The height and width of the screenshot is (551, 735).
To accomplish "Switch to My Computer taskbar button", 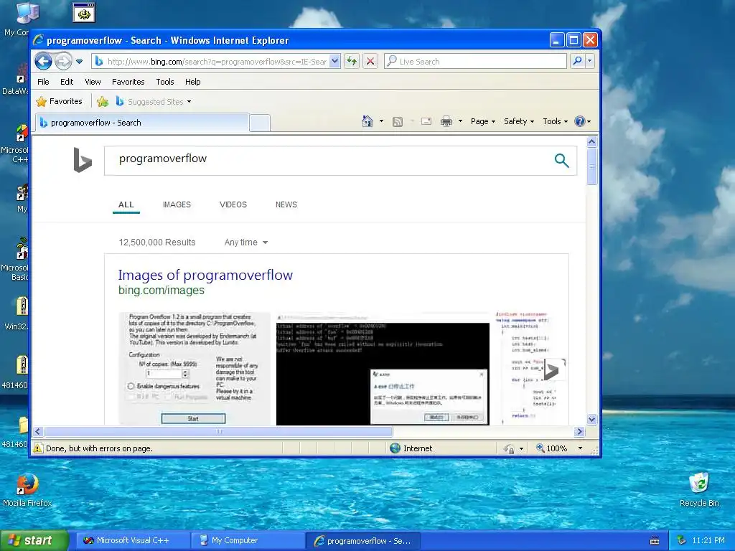I will (x=247, y=540).
